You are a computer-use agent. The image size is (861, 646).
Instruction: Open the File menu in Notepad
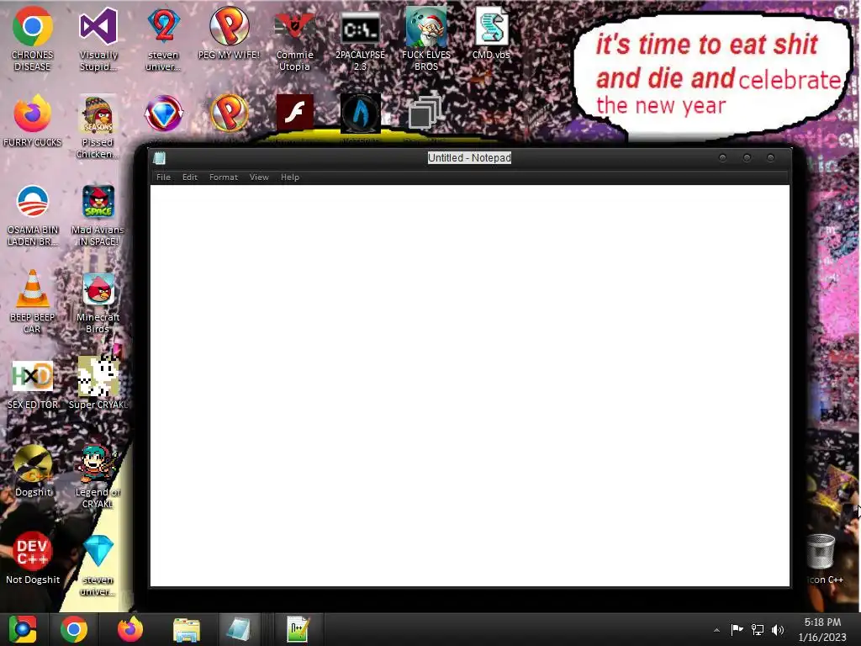click(163, 177)
